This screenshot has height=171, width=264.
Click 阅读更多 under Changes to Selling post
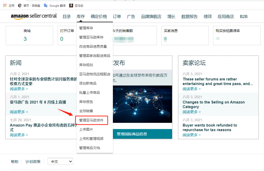click(x=192, y=112)
